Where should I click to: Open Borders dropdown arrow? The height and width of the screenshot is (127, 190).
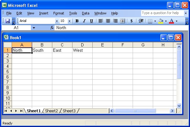click(155, 21)
